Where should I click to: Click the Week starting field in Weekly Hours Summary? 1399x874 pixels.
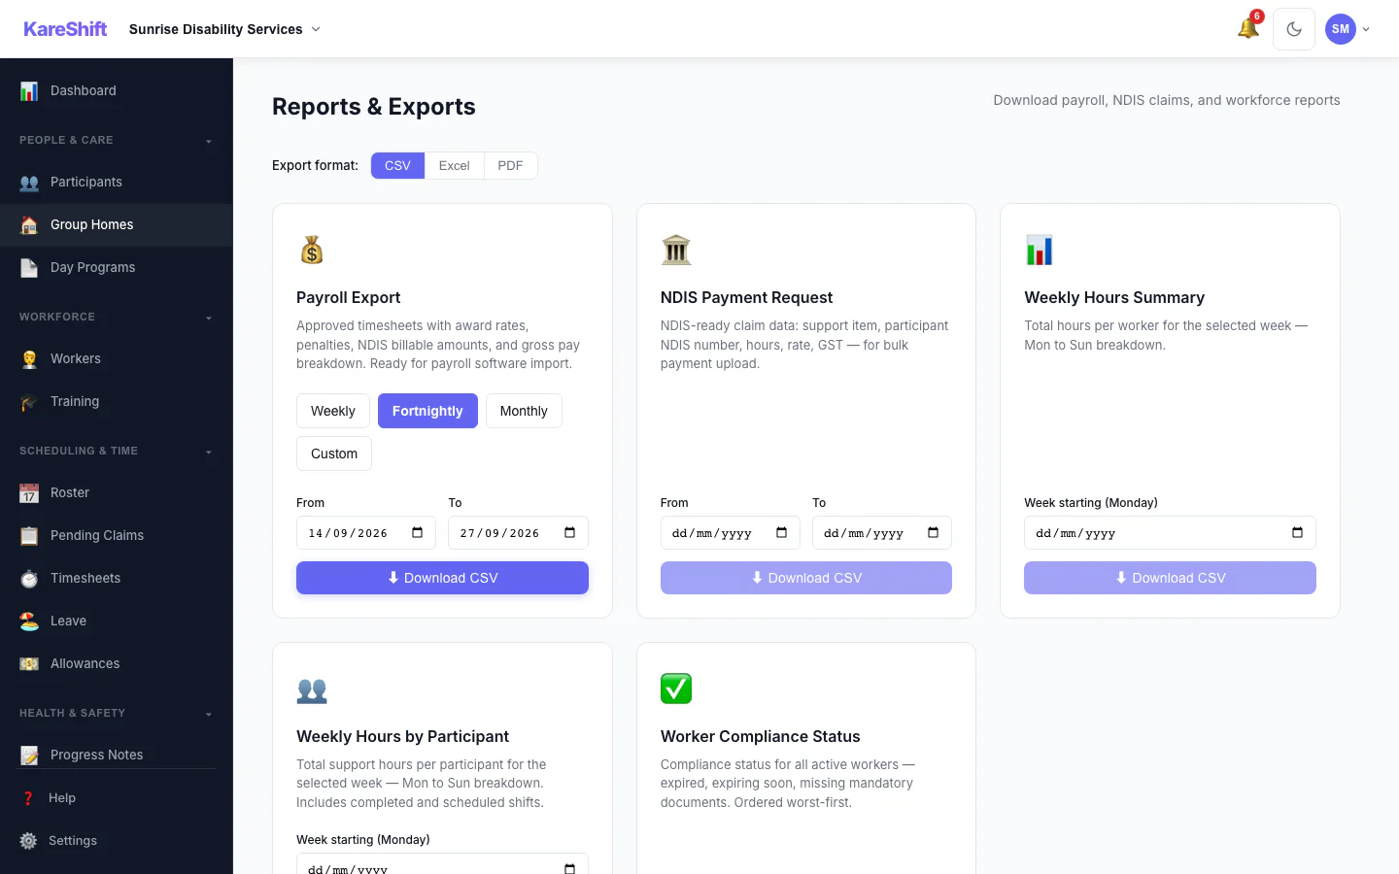tap(1170, 532)
